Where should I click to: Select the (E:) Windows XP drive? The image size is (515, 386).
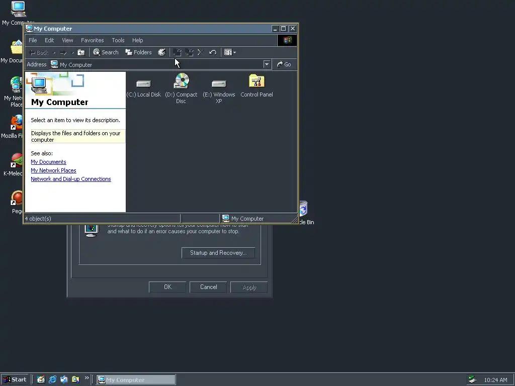[x=219, y=90]
